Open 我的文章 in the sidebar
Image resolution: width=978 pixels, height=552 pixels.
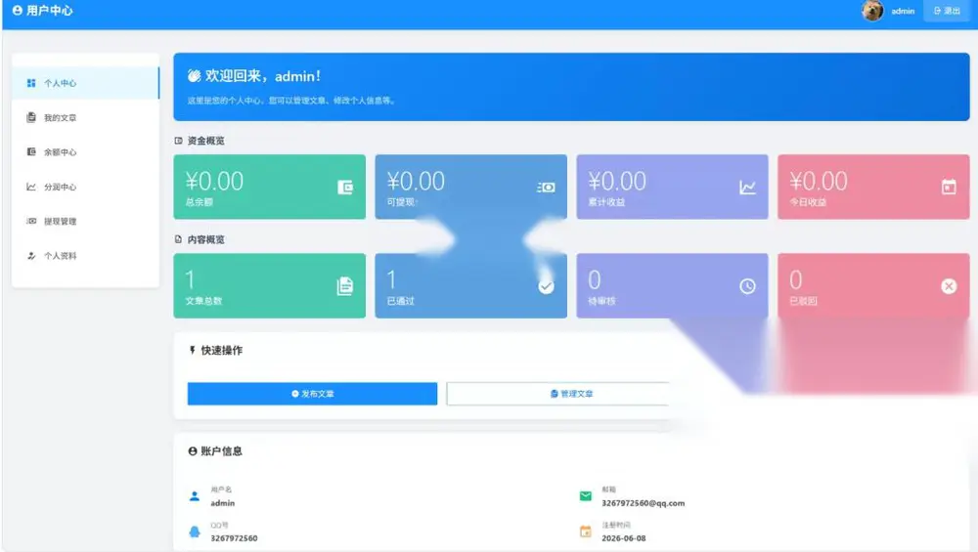click(85, 118)
